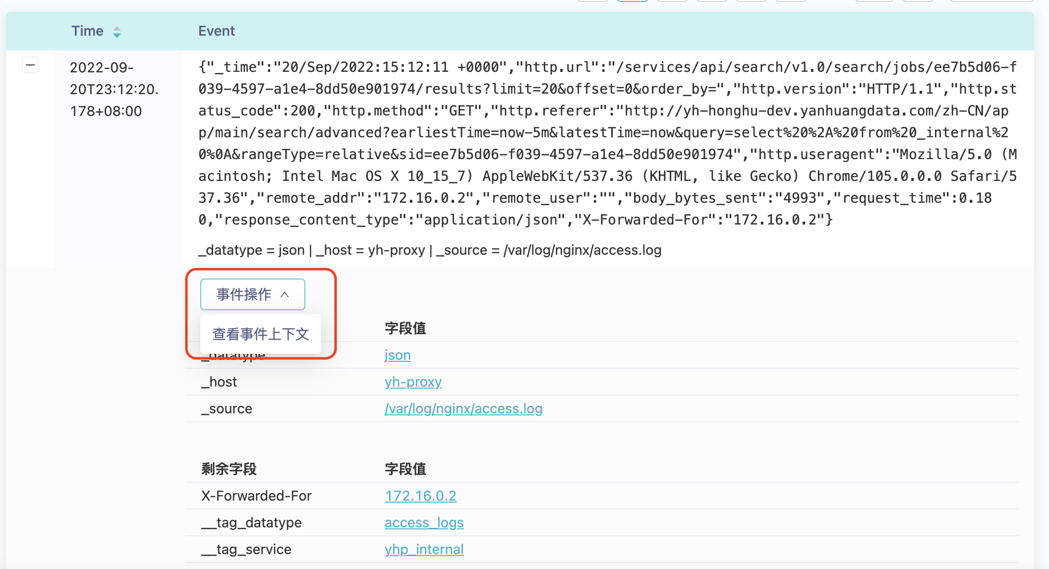Click the event timestamp 2022-09-20T23:12:20

114,89
